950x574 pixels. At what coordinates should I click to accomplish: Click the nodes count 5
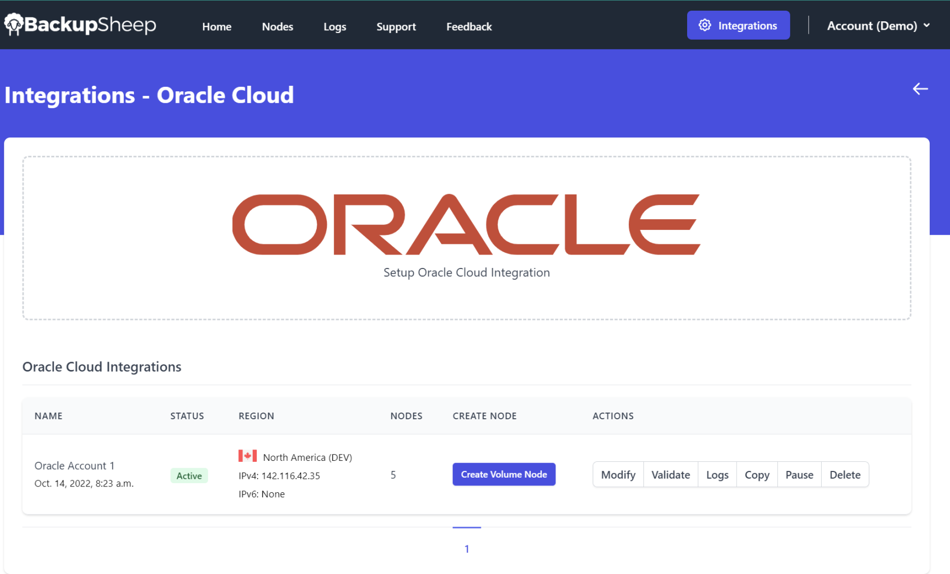coord(393,475)
